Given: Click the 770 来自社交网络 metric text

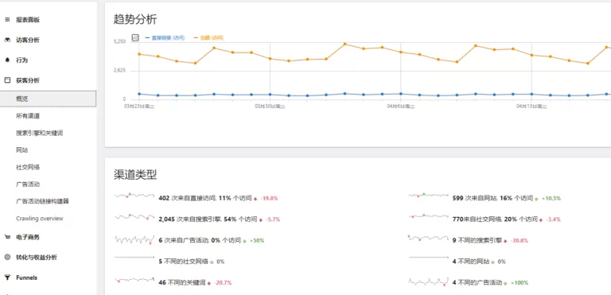Looking at the screenshot, I should (495, 219).
